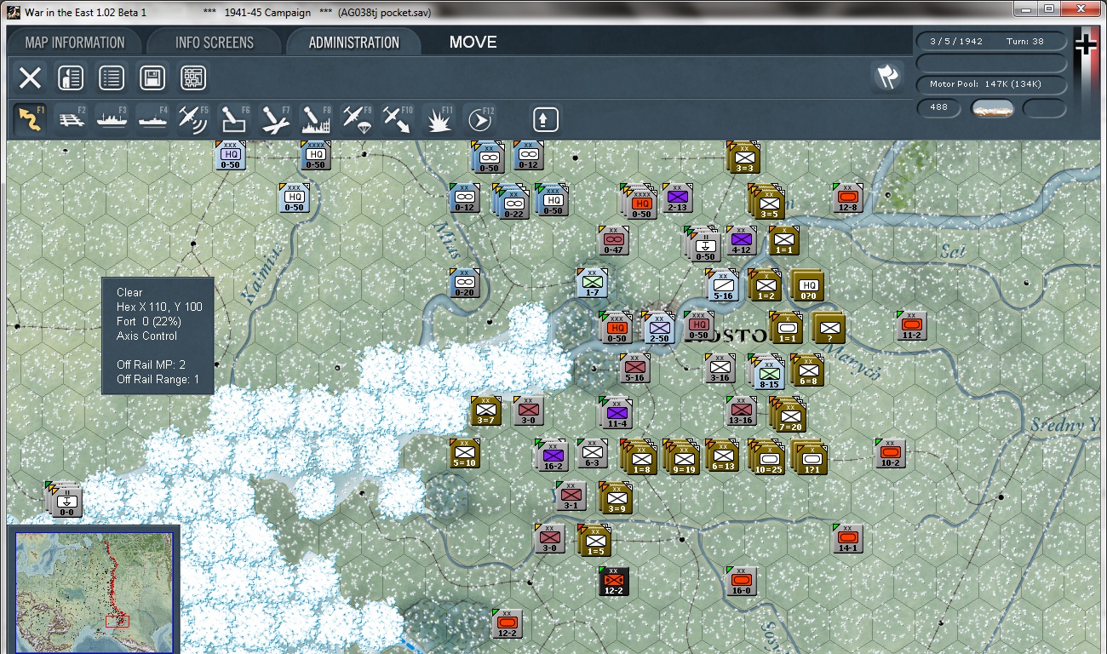Image resolution: width=1107 pixels, height=654 pixels.
Task: Toggle F6 bomb unit mode
Action: (234, 119)
